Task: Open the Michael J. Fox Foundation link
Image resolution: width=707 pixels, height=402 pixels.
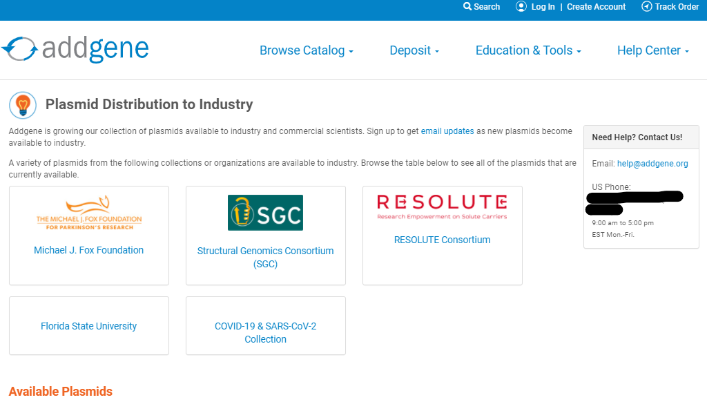Action: [x=89, y=250]
